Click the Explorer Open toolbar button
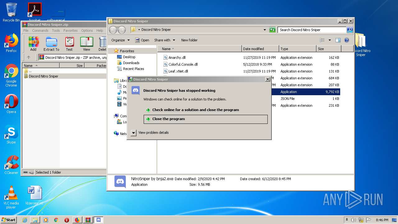 pos(142,40)
